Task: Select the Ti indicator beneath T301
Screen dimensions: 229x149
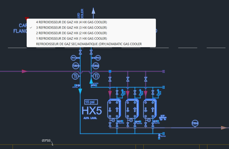Action: (75, 76)
